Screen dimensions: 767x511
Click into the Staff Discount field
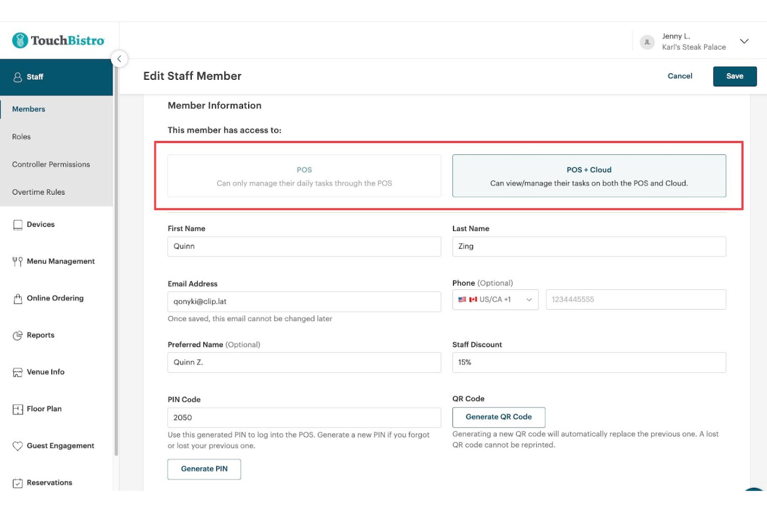pyautogui.click(x=589, y=362)
